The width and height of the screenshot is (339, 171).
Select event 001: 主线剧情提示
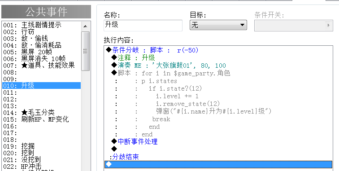(x=42, y=25)
